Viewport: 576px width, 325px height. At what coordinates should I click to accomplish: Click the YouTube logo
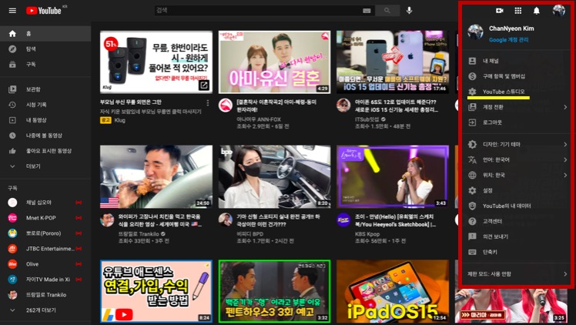tap(44, 11)
